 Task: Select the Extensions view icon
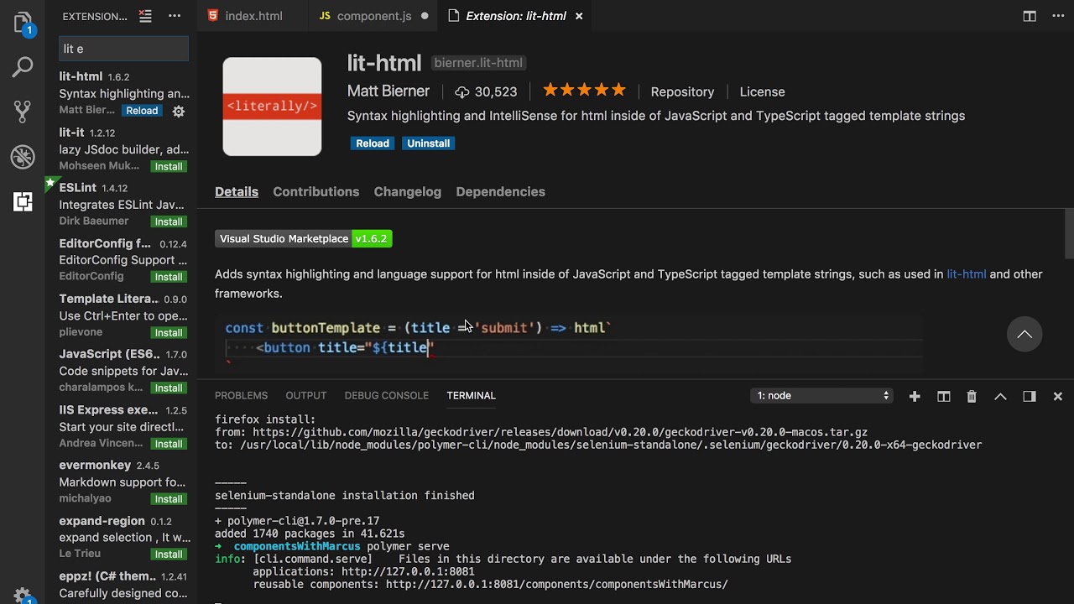(x=23, y=201)
